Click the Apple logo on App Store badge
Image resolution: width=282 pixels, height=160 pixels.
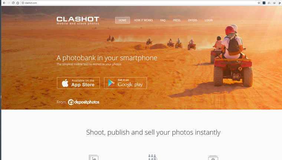(65, 83)
